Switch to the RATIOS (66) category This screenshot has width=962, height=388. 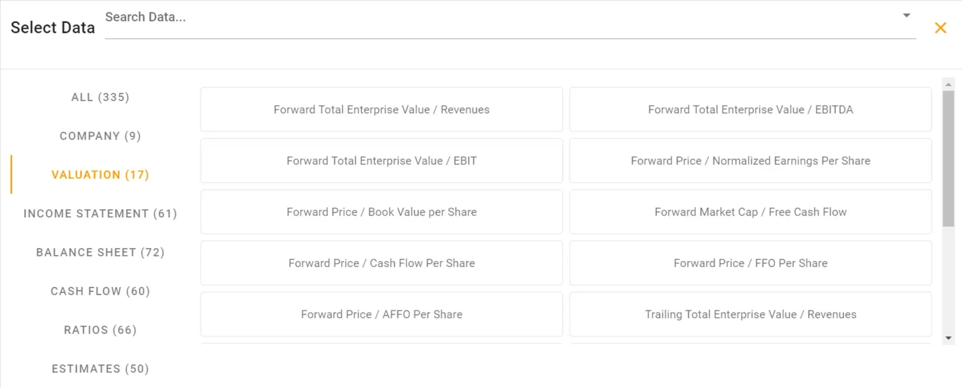click(100, 330)
